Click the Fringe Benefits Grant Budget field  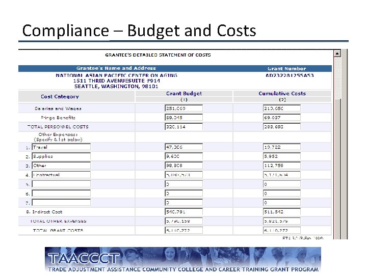coord(183,118)
